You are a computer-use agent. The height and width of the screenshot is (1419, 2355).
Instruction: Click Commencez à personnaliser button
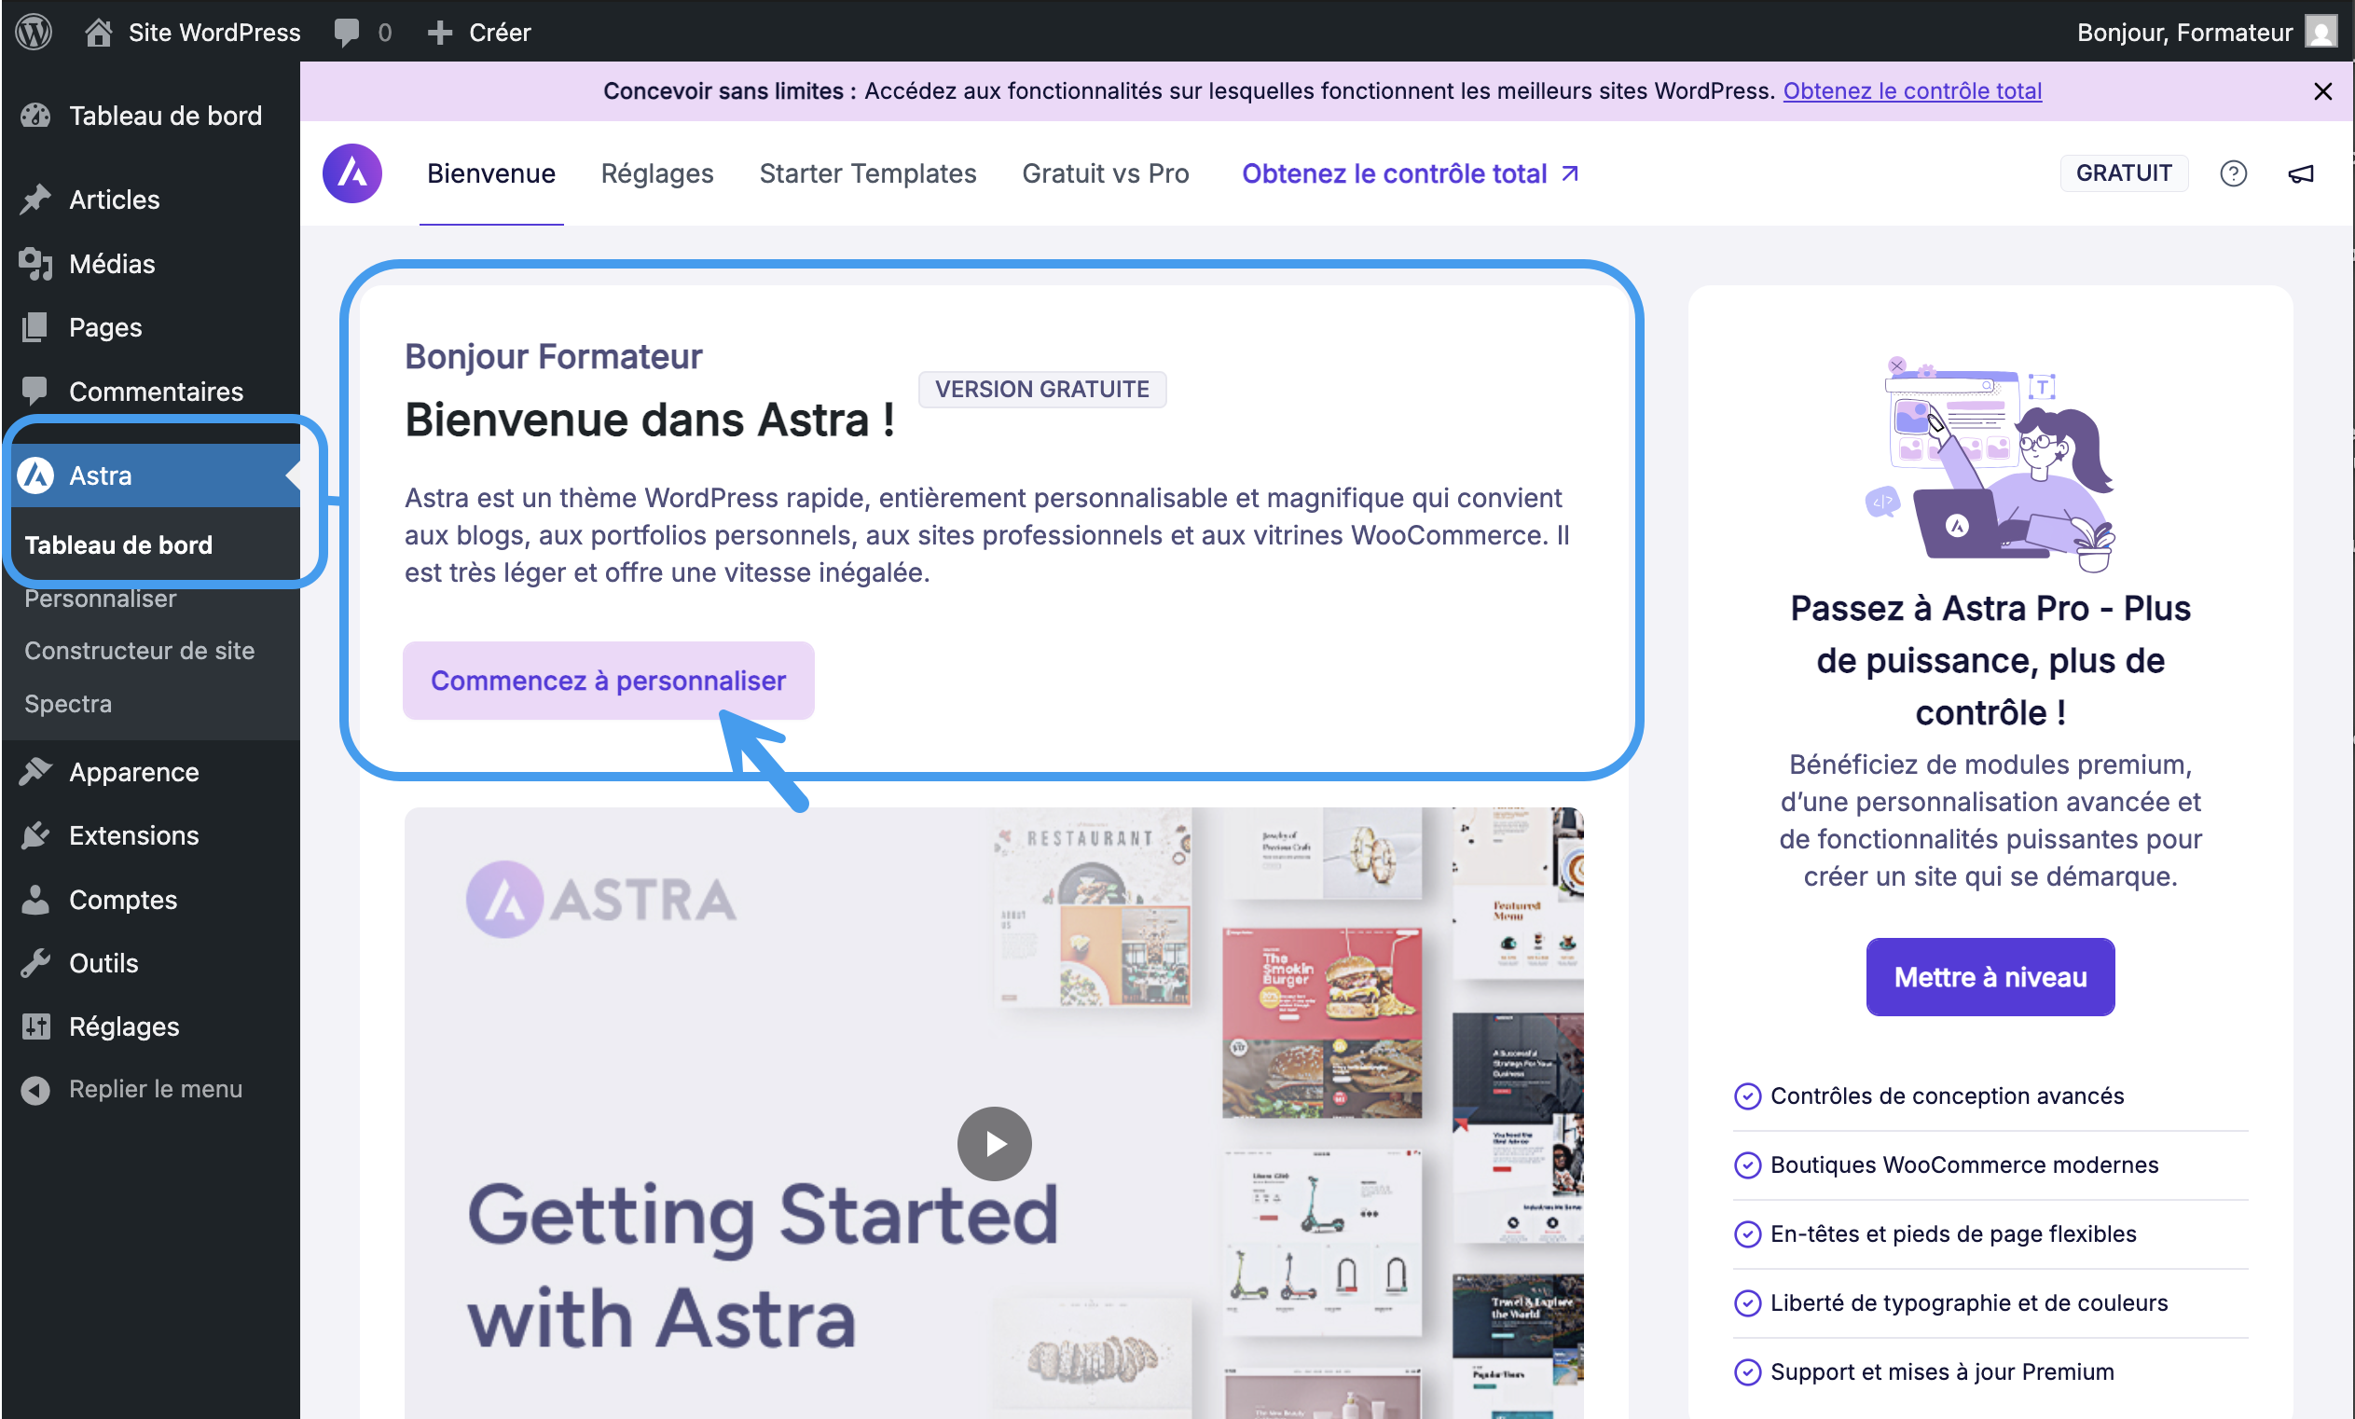coord(608,681)
